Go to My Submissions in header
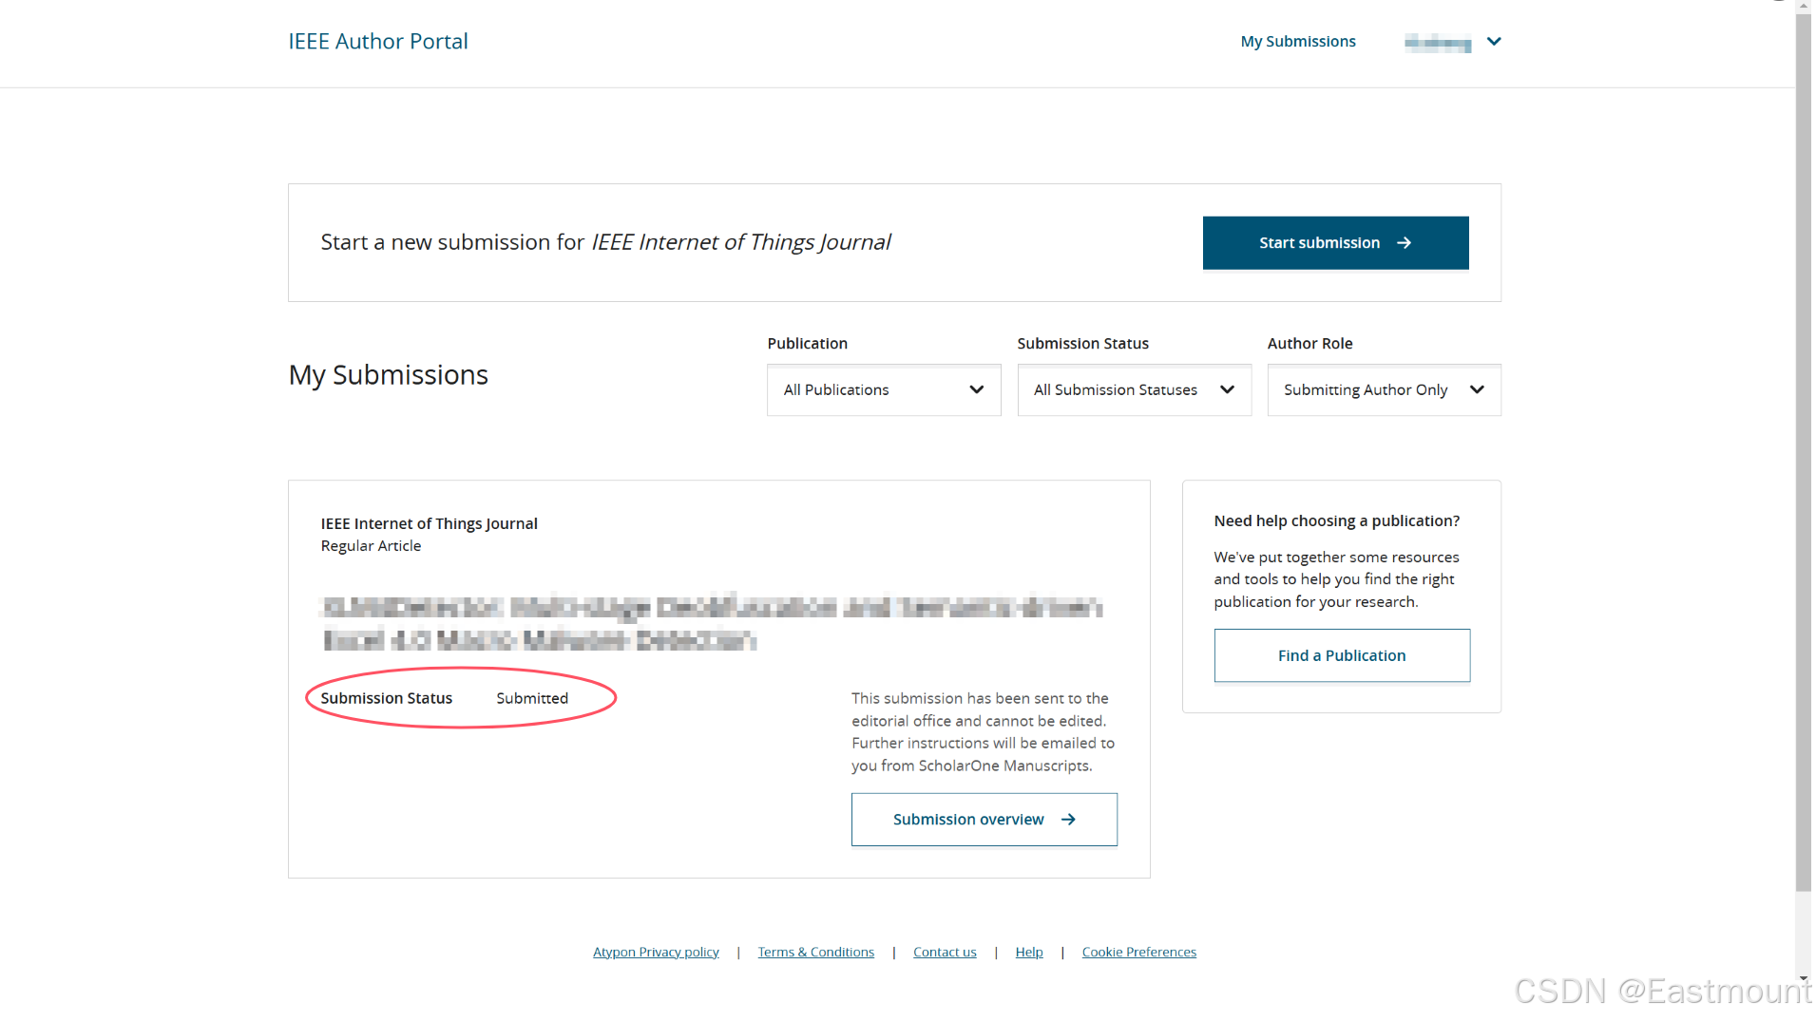The width and height of the screenshot is (1816, 1021). (1298, 41)
